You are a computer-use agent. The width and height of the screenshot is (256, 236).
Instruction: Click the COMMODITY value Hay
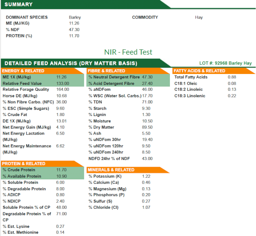pyautogui.click(x=199, y=17)
